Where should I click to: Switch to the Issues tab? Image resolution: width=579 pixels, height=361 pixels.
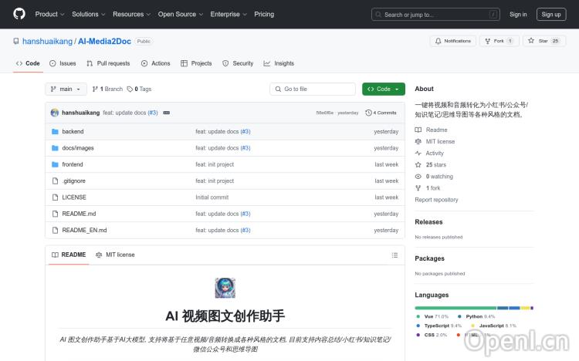point(63,63)
